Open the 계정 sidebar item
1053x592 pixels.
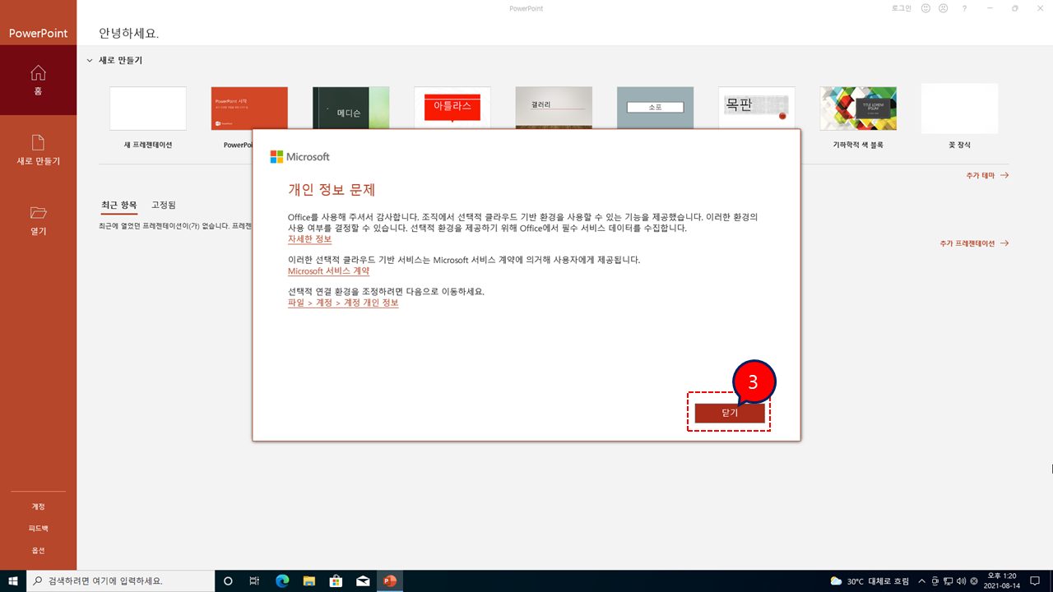point(38,506)
